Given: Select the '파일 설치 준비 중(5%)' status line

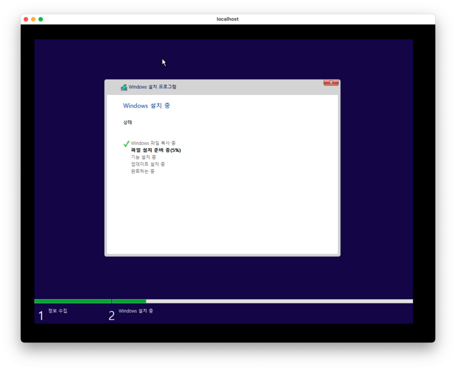Looking at the screenshot, I should pyautogui.click(x=156, y=150).
